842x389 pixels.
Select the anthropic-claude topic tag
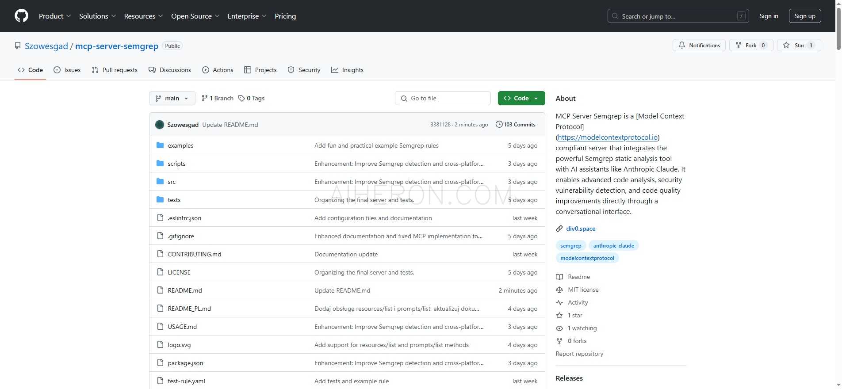[x=614, y=246]
